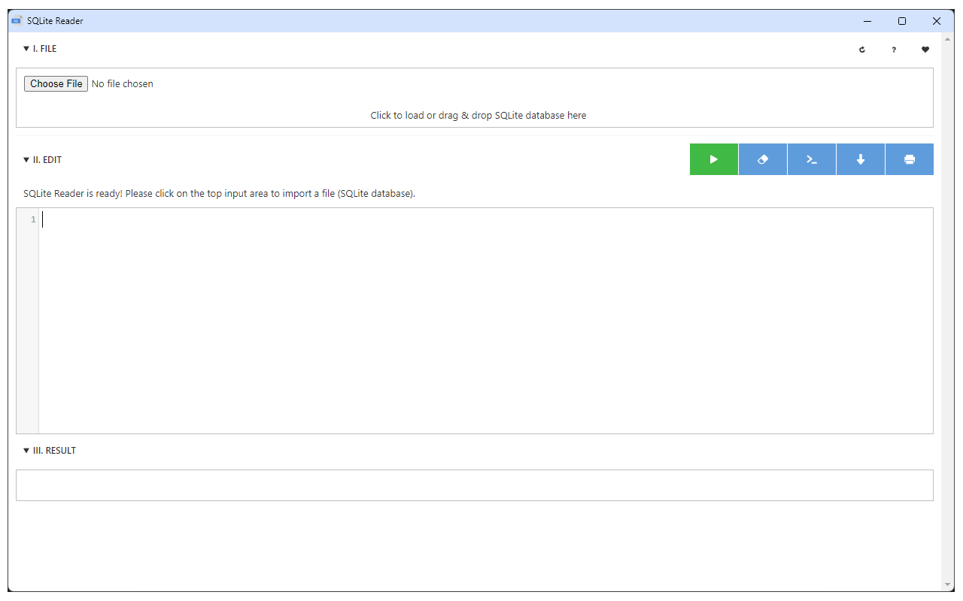Collapse the I. FILE section

pyautogui.click(x=40, y=49)
